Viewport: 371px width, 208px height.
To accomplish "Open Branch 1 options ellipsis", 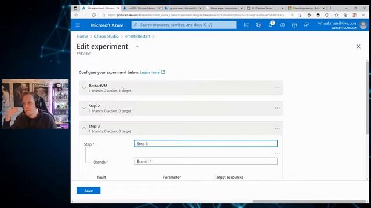I will 278,153.
